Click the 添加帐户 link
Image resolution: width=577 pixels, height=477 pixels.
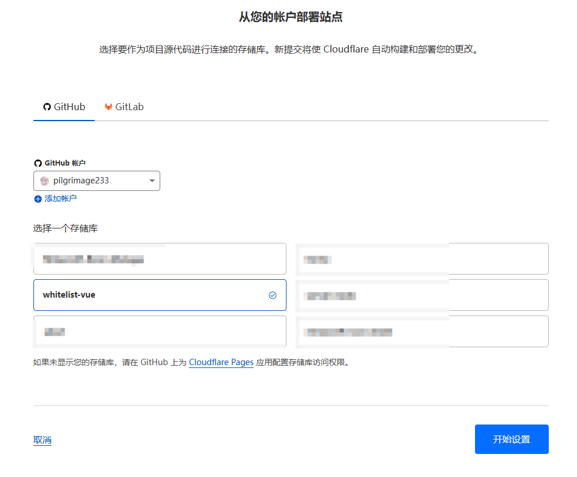[55, 199]
